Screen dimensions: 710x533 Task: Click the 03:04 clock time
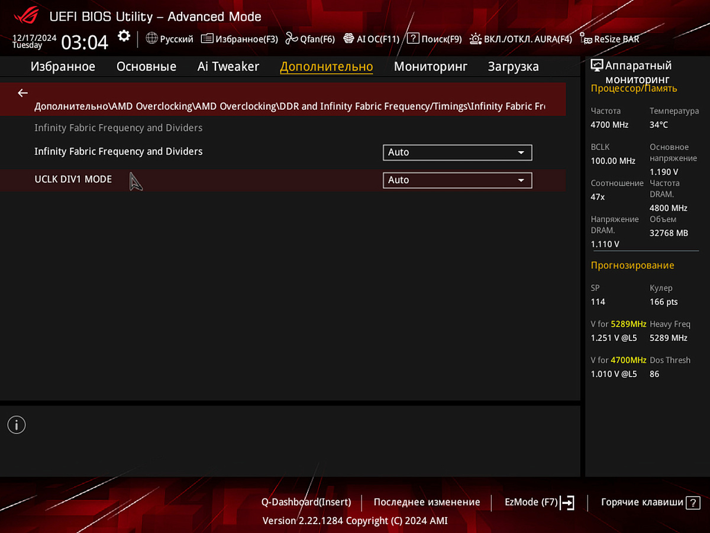pos(85,42)
